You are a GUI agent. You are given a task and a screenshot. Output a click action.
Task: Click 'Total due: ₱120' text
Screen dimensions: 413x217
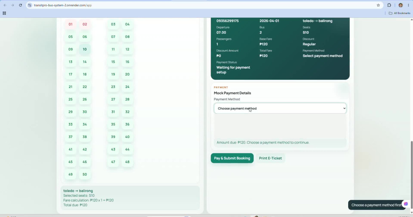tap(75, 205)
